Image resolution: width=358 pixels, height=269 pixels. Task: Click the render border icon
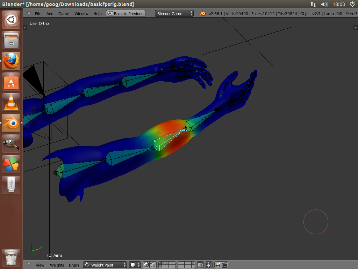point(209,265)
